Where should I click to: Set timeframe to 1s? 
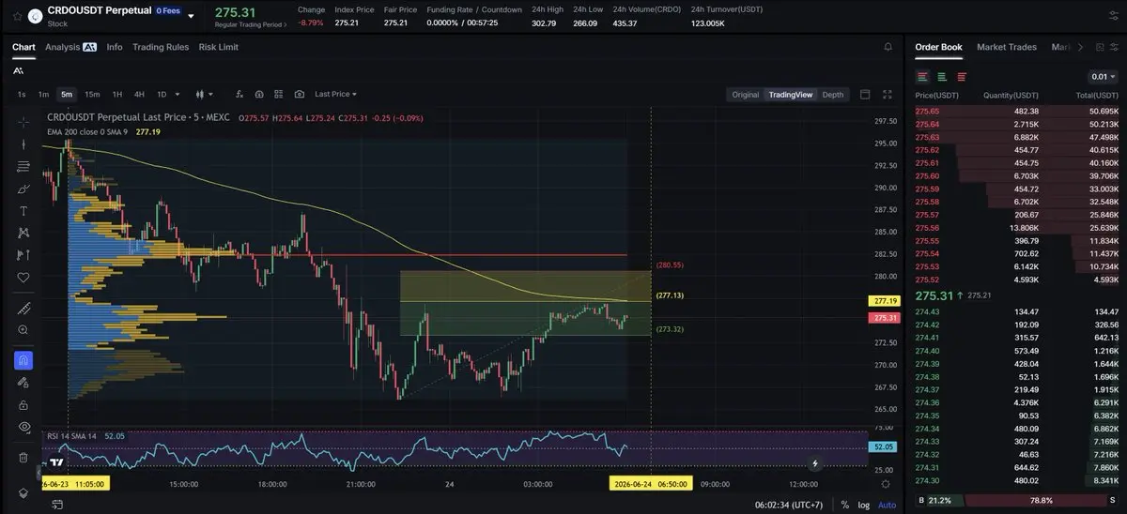pyautogui.click(x=22, y=94)
